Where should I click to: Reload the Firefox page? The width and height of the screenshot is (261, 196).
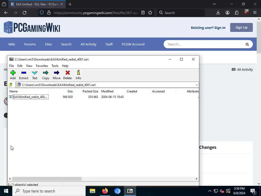[x=24, y=13]
